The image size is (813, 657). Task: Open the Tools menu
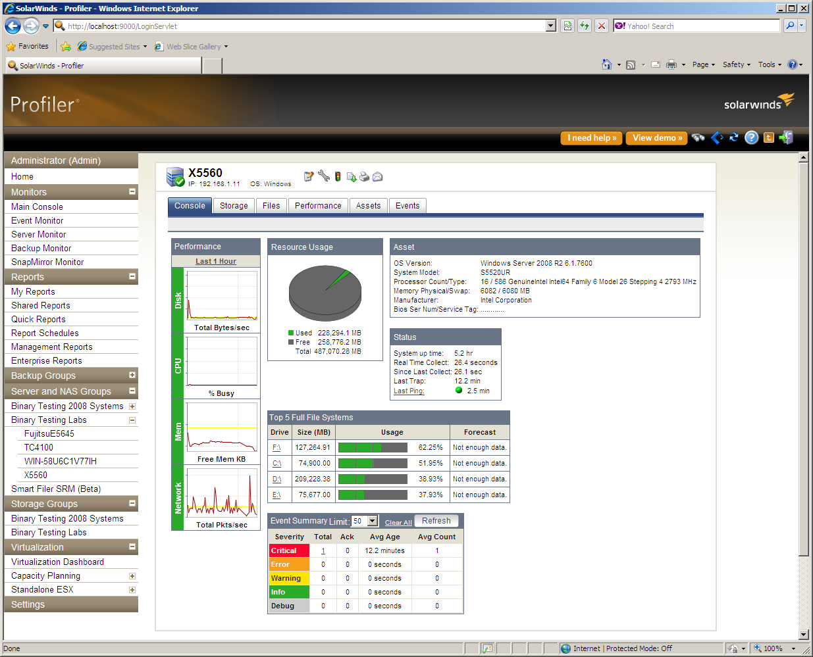point(770,64)
